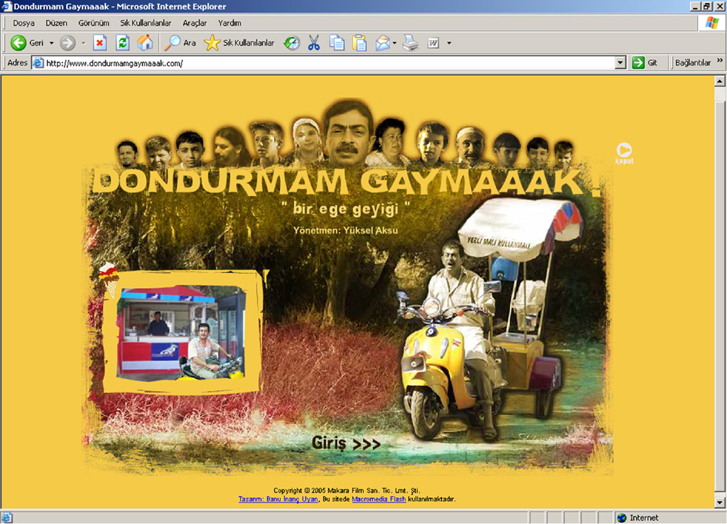
Task: Click the Geri (Back) arrow icon
Action: click(18, 43)
